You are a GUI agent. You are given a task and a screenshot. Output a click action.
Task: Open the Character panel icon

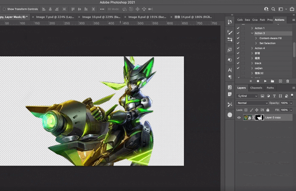230,70
